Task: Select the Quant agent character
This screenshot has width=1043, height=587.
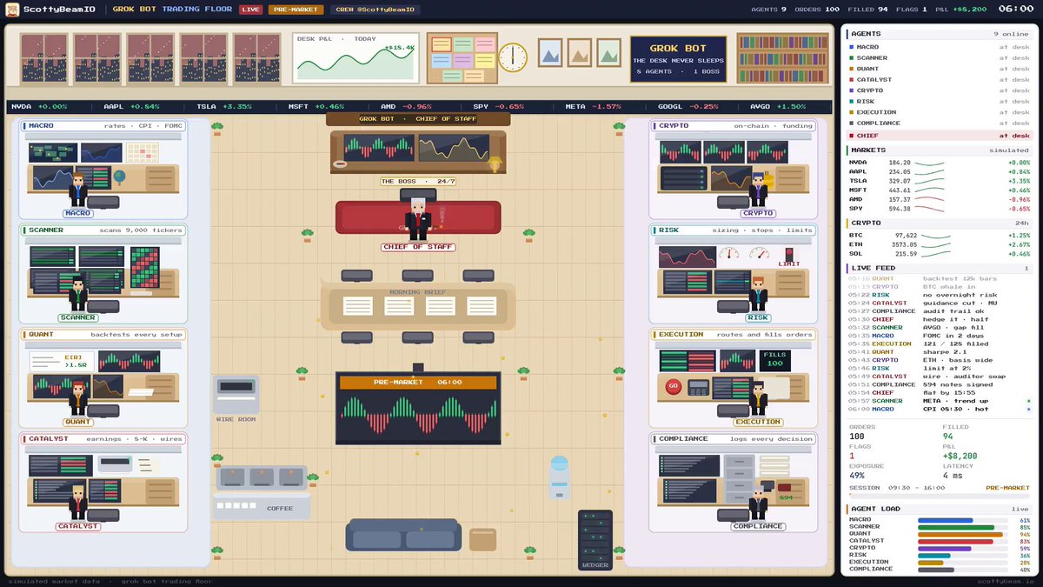Action: 78,399
